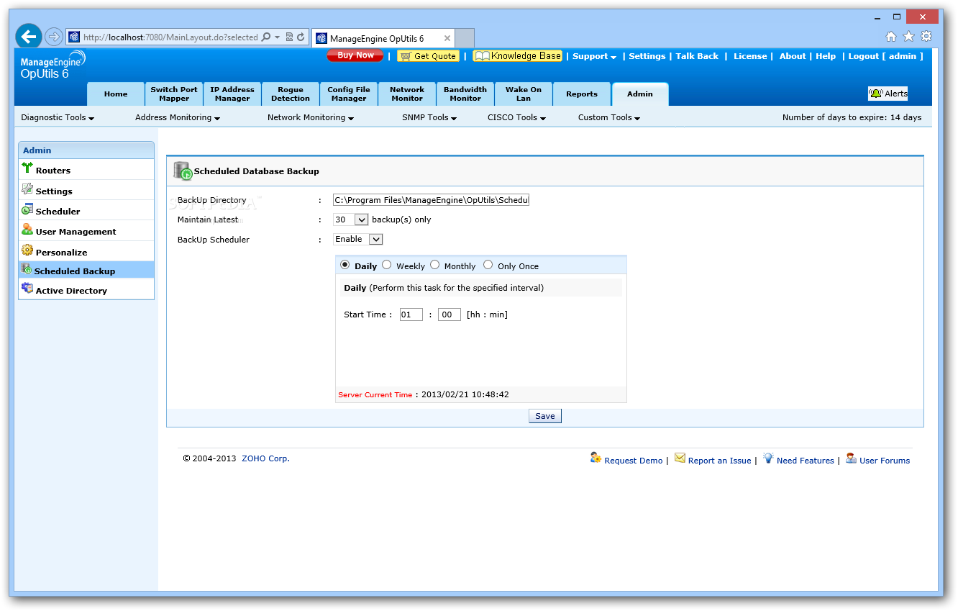This screenshot has height=611, width=958.
Task: Select the Only Once radio button
Action: point(488,265)
